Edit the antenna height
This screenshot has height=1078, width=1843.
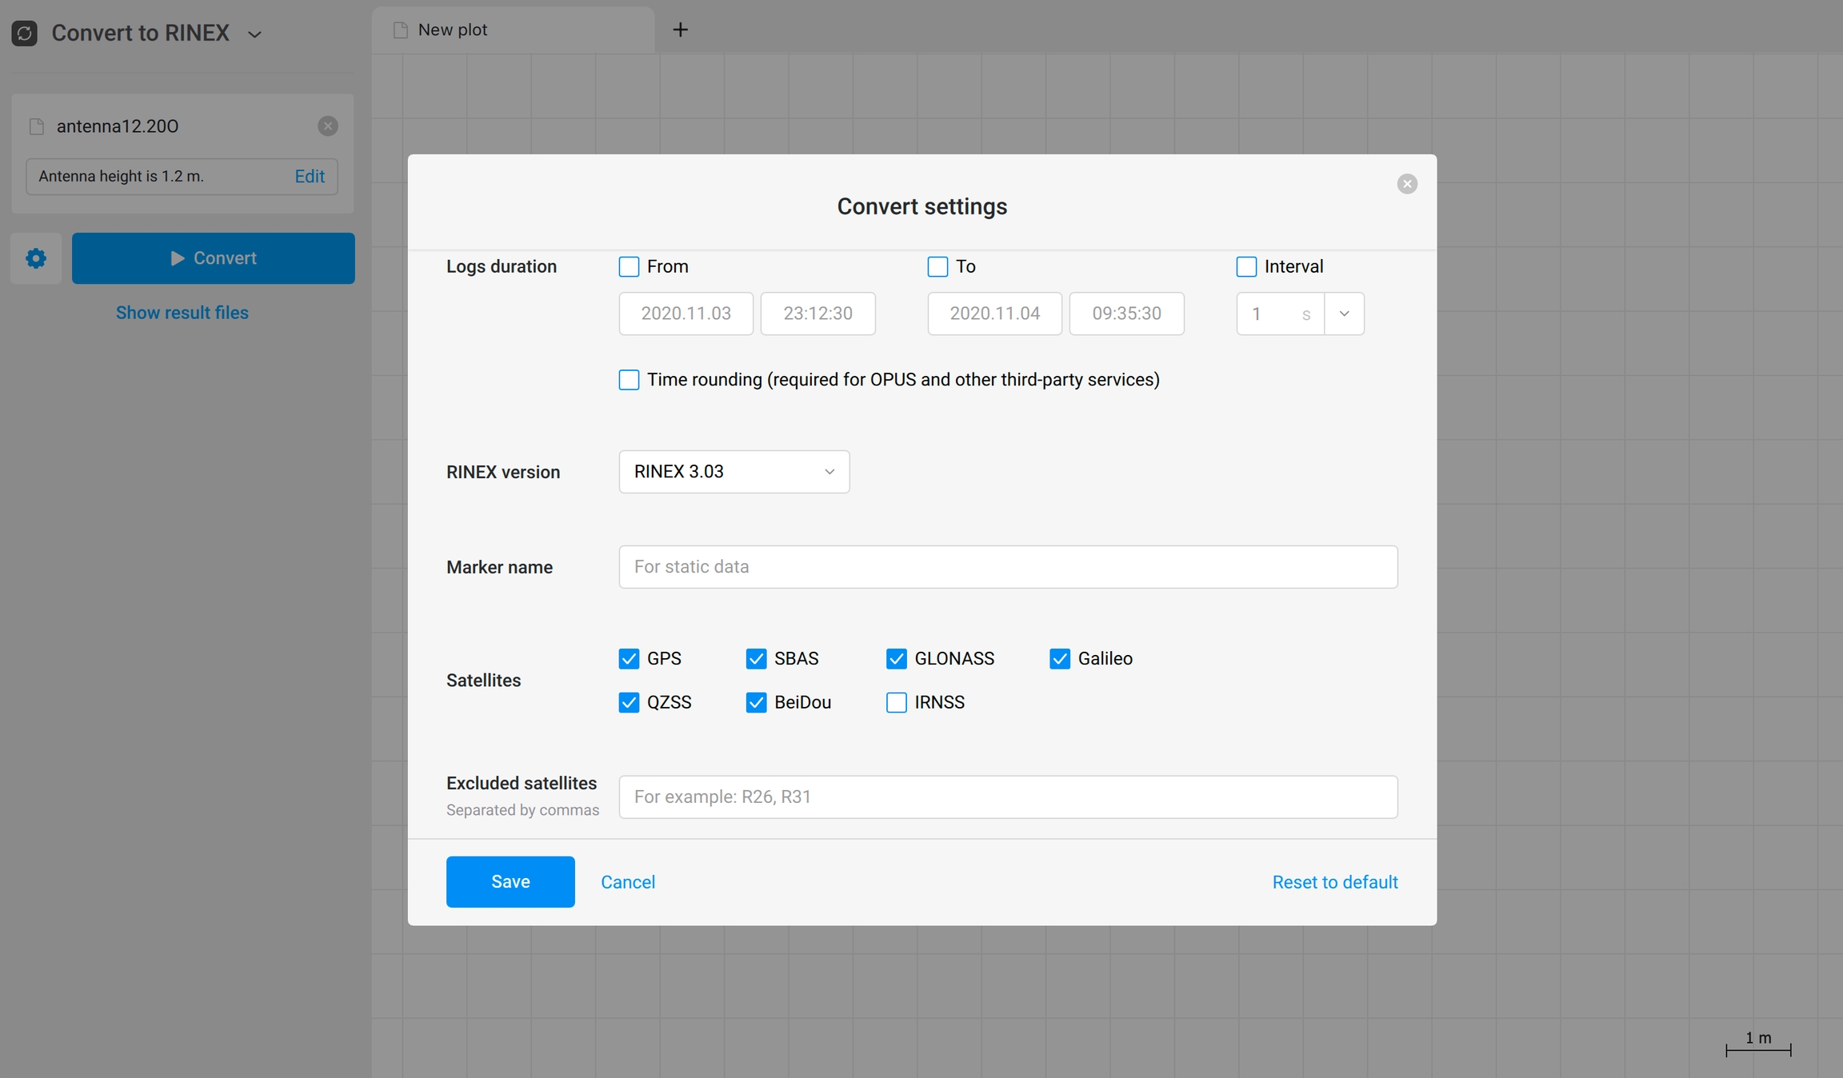[310, 176]
